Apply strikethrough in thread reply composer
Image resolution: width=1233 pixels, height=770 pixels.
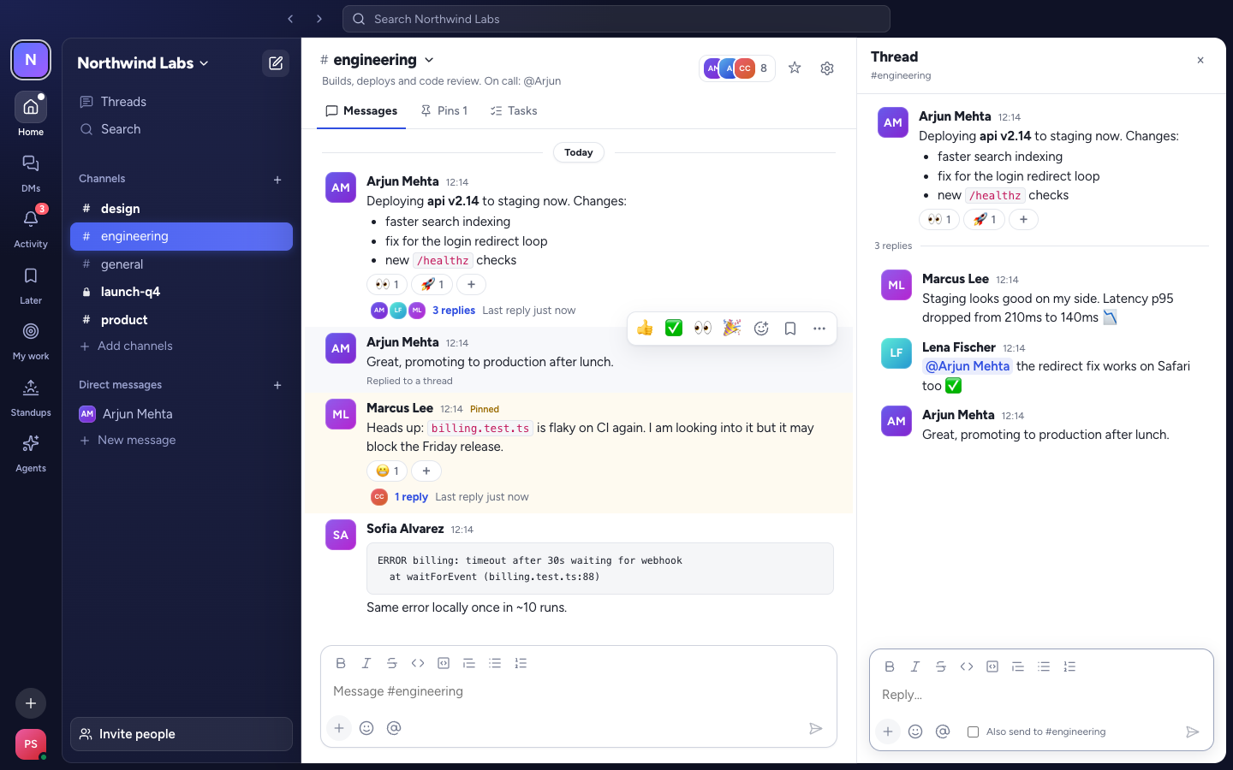tap(941, 666)
